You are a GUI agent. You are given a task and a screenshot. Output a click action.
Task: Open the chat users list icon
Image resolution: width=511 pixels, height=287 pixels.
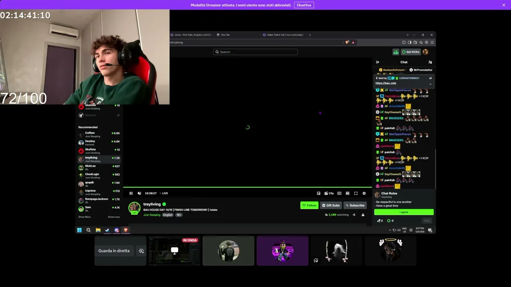(430, 62)
